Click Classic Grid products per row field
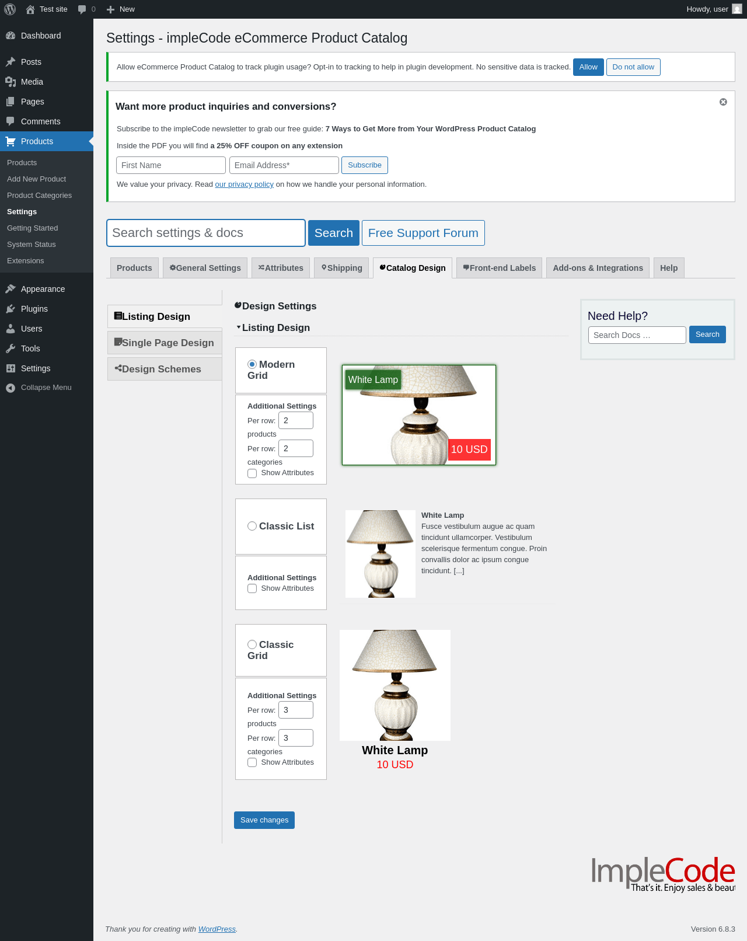Image resolution: width=747 pixels, height=941 pixels. 296,710
